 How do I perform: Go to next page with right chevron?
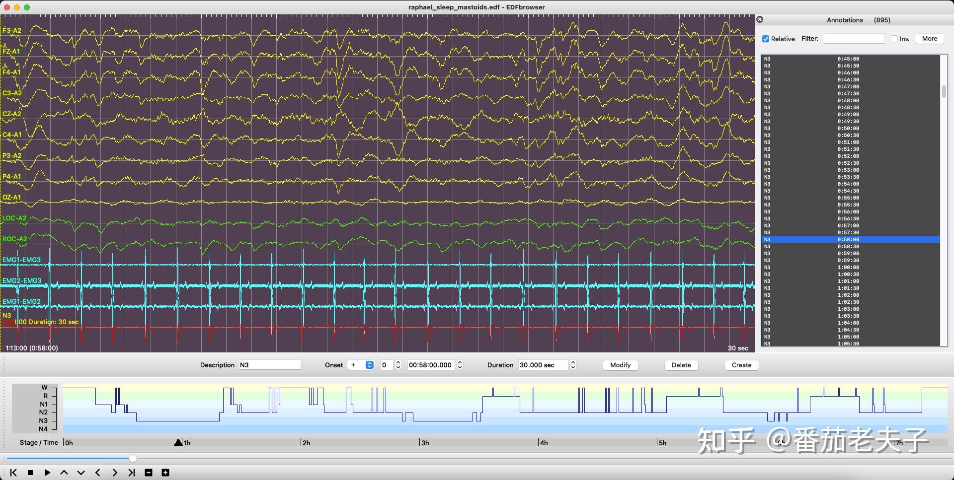point(115,473)
